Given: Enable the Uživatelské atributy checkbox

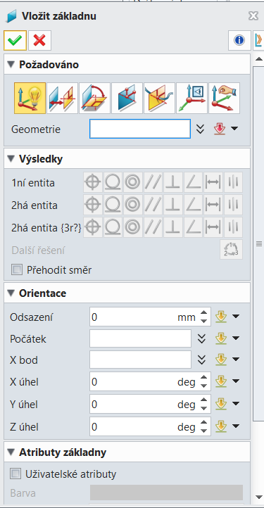Looking at the screenshot, I should click(x=16, y=474).
